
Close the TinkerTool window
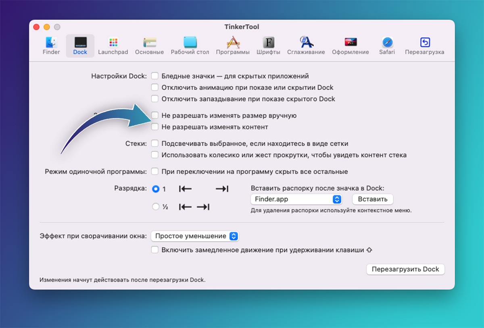click(36, 27)
